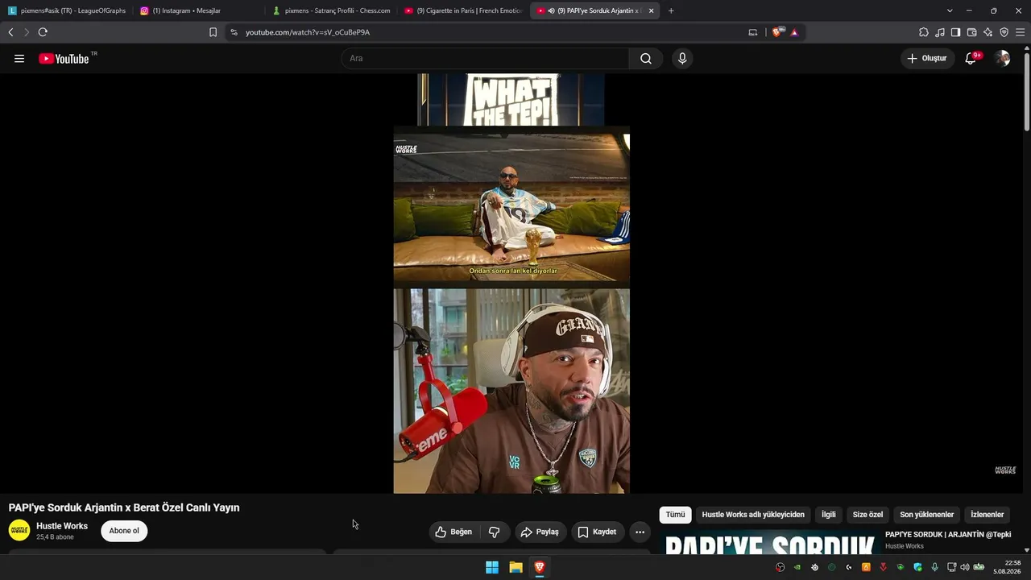Click the URL in the address bar

308,32
